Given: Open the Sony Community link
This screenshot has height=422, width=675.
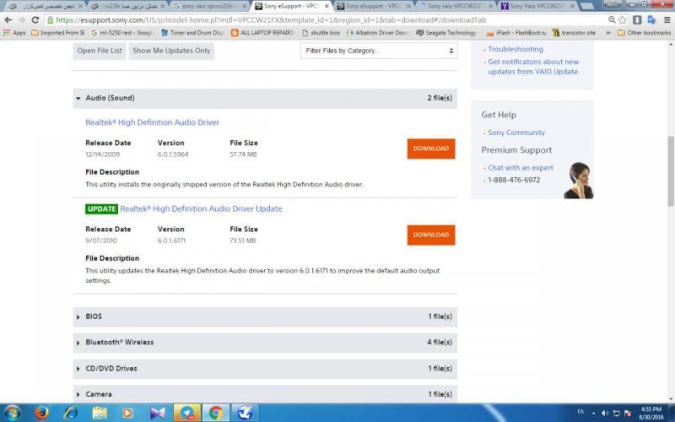Looking at the screenshot, I should click(x=516, y=133).
